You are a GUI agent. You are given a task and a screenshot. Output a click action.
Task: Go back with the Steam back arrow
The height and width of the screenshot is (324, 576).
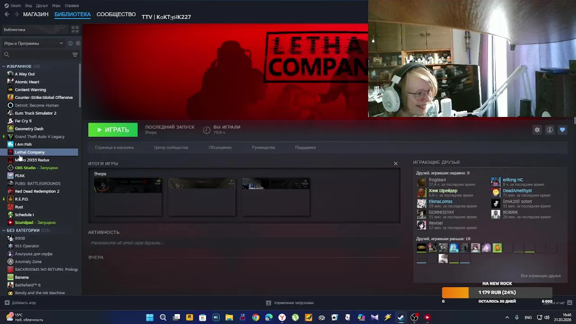tap(7, 14)
